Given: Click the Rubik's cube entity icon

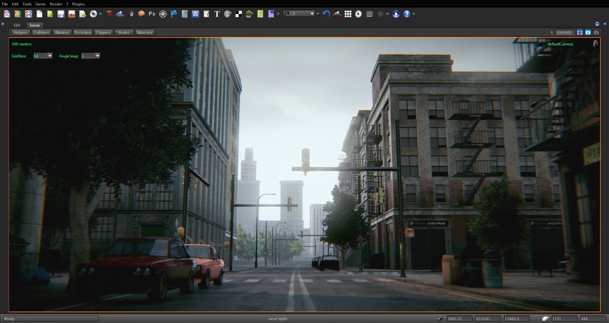Looking at the screenshot, I should pyautogui.click(x=109, y=14).
